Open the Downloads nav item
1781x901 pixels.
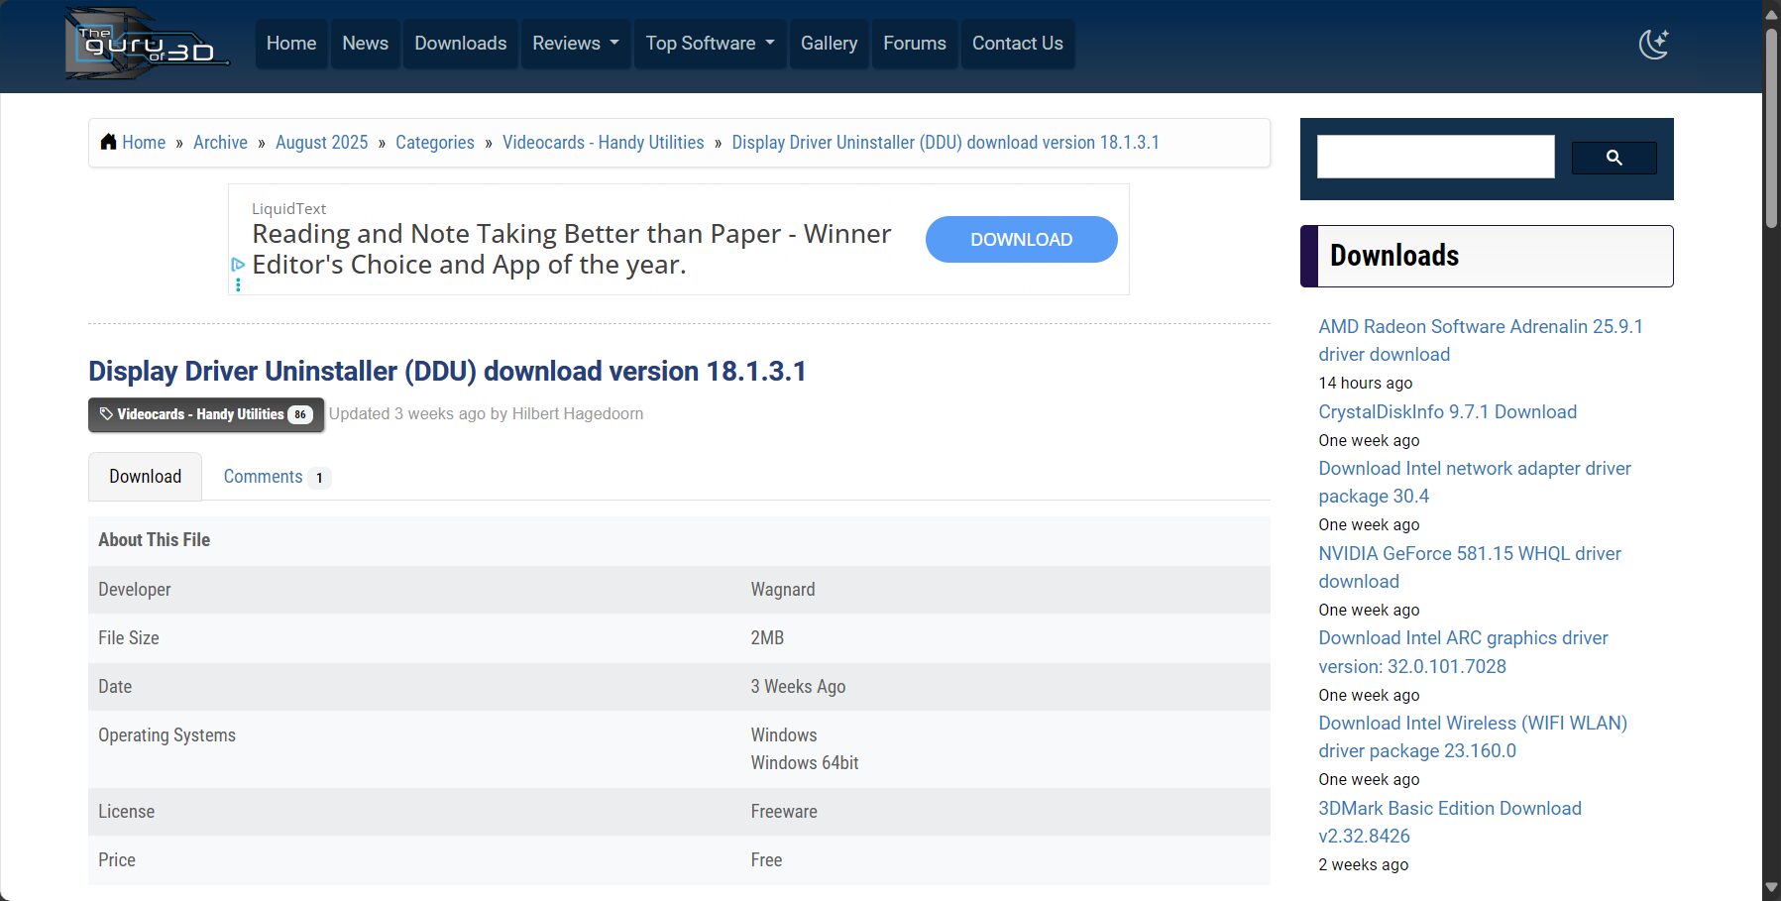click(x=460, y=44)
